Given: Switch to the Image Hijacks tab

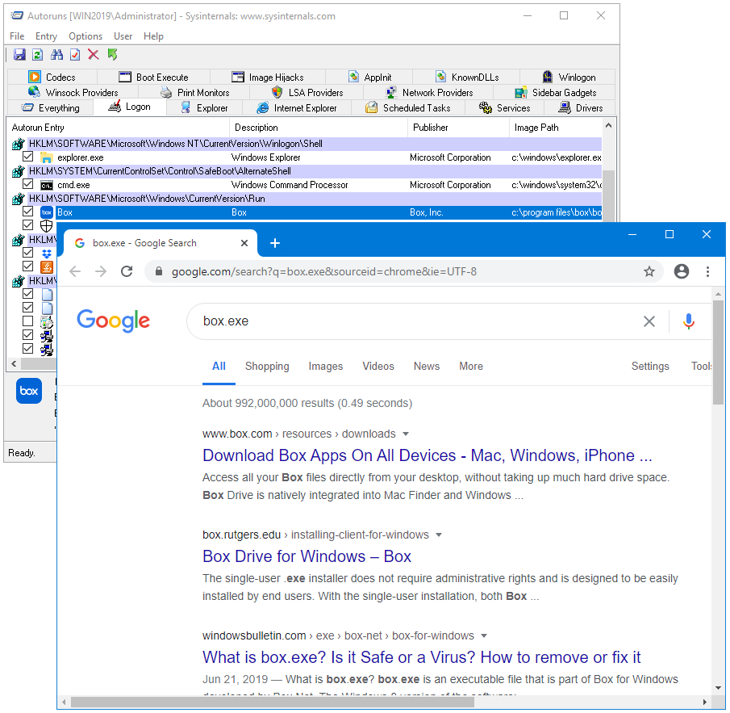Looking at the screenshot, I should [x=268, y=78].
